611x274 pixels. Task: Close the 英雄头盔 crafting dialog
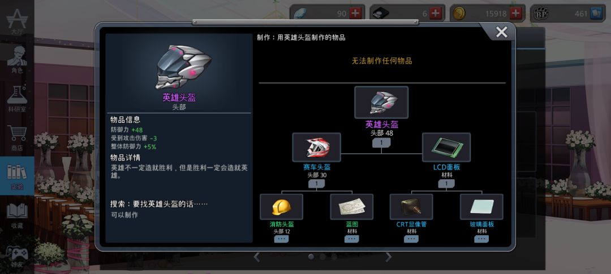[x=501, y=32]
